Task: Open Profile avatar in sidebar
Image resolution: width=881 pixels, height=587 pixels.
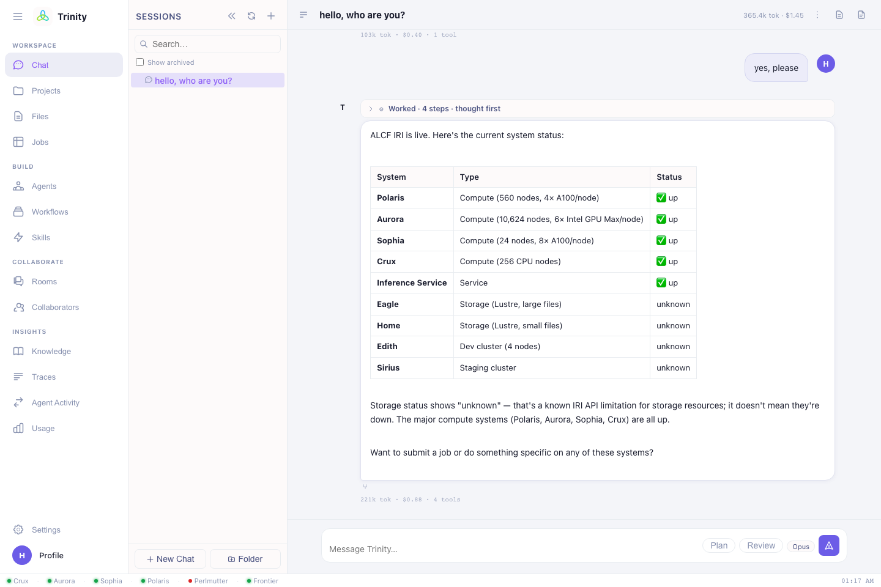Action: (22, 555)
